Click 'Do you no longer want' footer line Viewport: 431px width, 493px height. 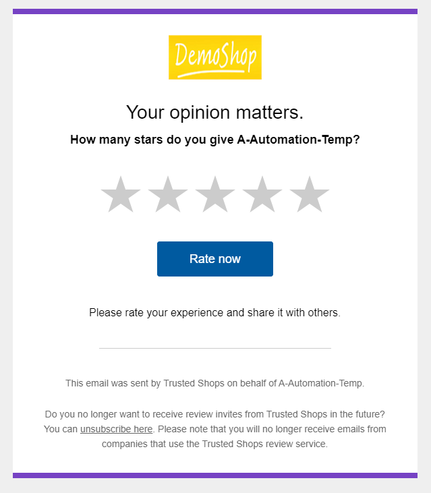pos(215,414)
